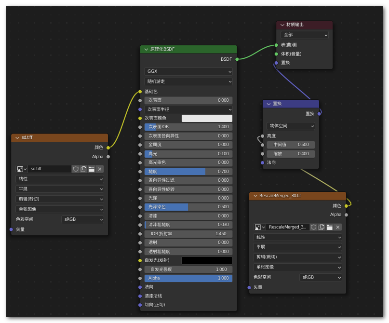The width and height of the screenshot is (389, 323).
Task: Open 平展 dropdown in RescaleMerged_30.tif node
Action: [x=297, y=247]
